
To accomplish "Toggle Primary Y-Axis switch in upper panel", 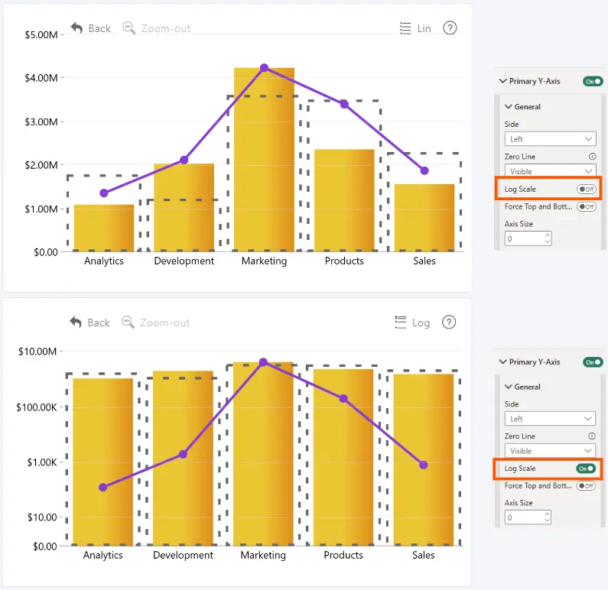I will point(593,81).
